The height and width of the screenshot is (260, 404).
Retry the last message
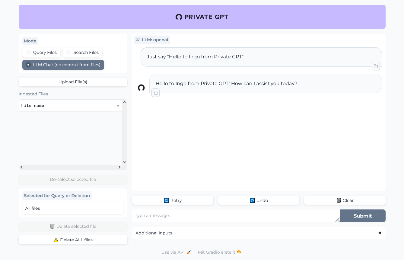click(173, 200)
